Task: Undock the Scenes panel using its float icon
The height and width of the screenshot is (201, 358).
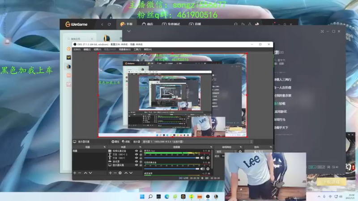Action: click(x=105, y=147)
